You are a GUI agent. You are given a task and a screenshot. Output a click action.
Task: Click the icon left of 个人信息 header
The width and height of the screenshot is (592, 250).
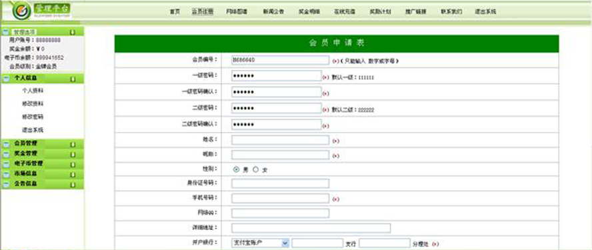coord(5,79)
